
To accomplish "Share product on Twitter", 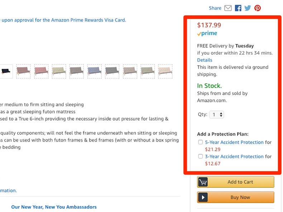I will [248, 8].
